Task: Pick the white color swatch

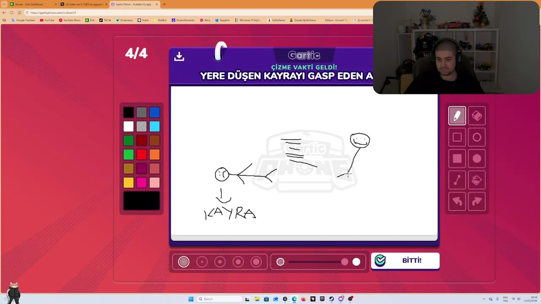Action: point(128,126)
